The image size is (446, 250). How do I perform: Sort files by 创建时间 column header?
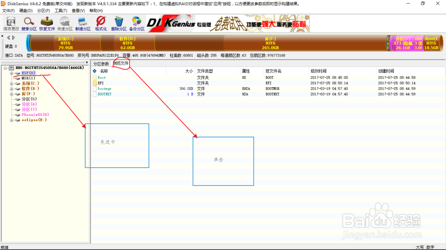[386, 71]
